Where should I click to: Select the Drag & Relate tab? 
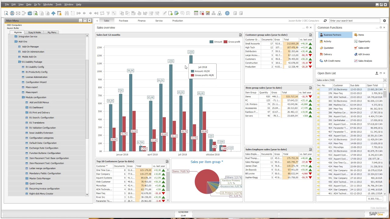click(x=34, y=32)
